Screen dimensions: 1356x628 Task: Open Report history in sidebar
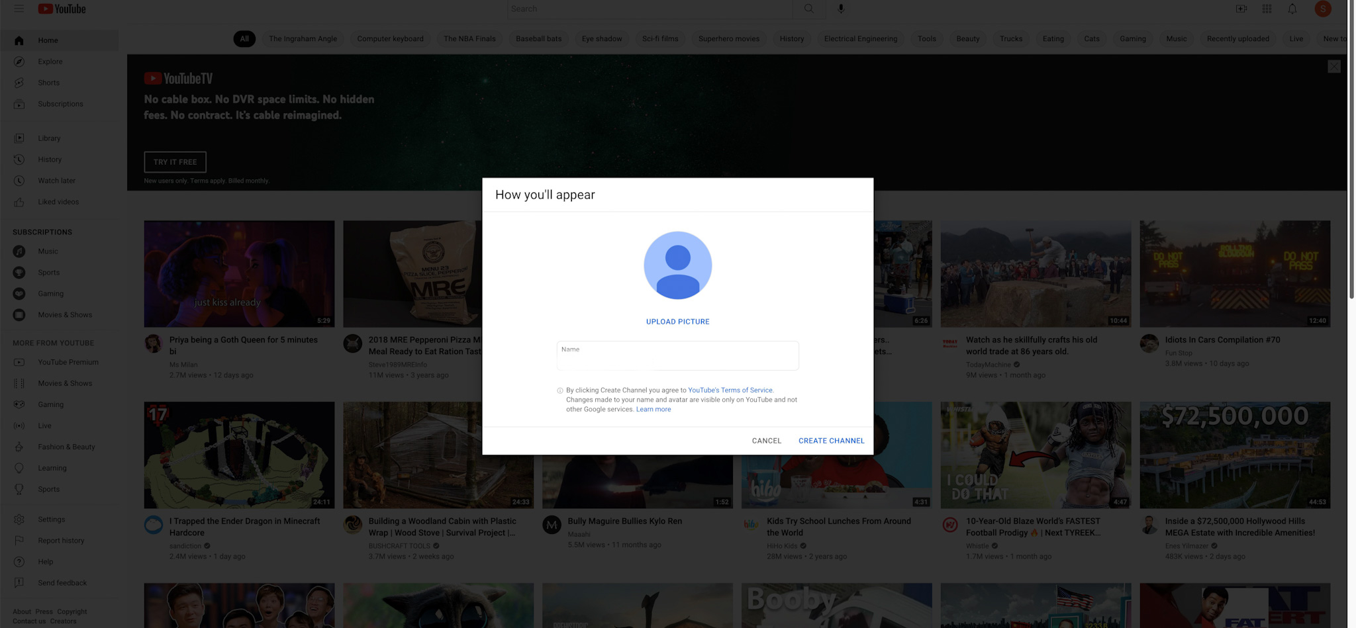tap(60, 541)
